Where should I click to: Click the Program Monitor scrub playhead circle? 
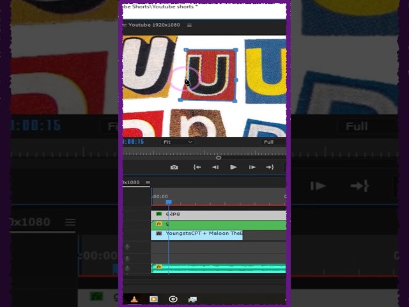coord(219,158)
